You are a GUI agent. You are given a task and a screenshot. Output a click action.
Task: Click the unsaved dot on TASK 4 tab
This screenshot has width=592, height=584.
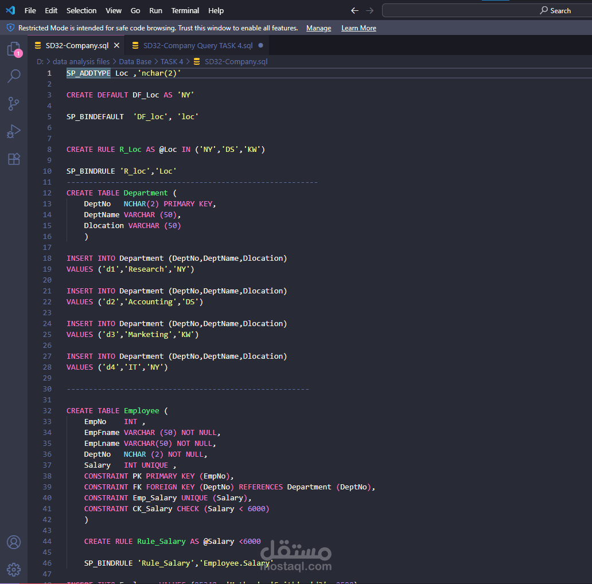260,45
